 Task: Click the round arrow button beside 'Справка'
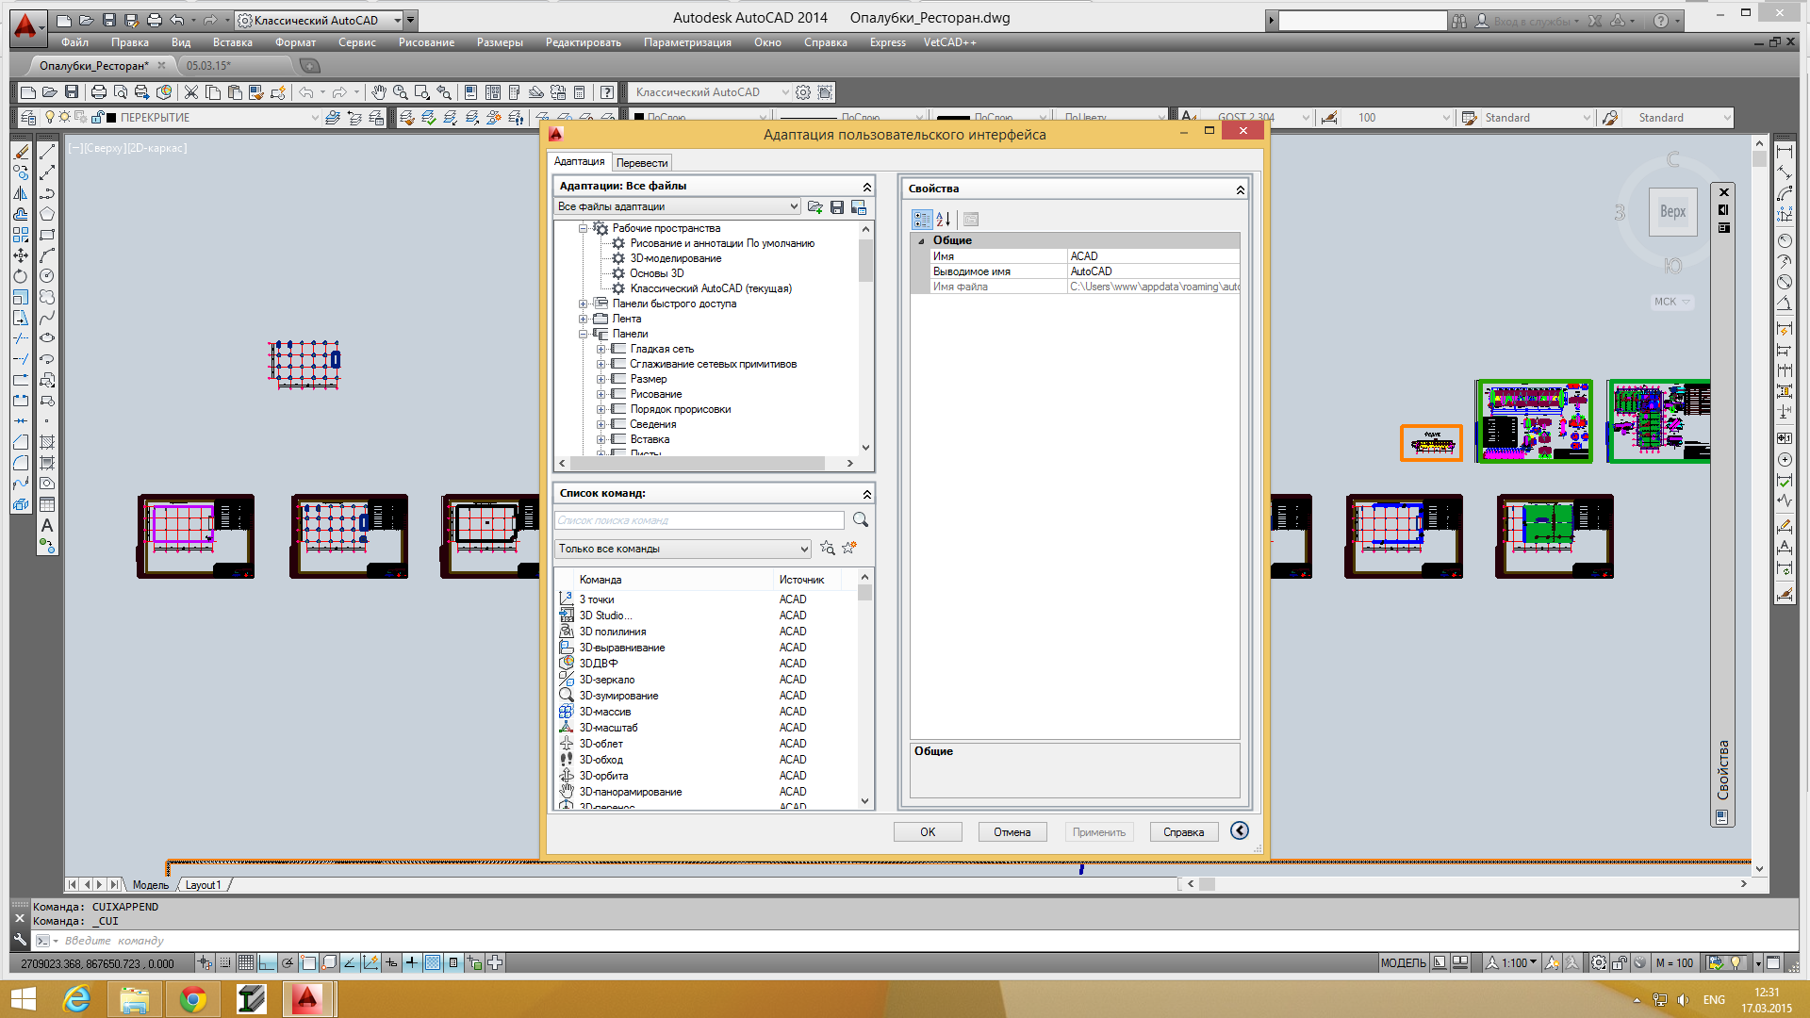tap(1240, 830)
